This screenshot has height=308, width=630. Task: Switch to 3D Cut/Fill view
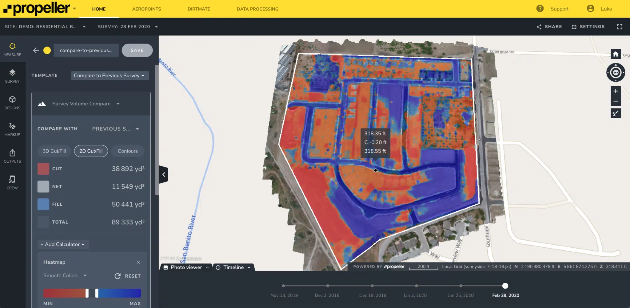coord(54,151)
